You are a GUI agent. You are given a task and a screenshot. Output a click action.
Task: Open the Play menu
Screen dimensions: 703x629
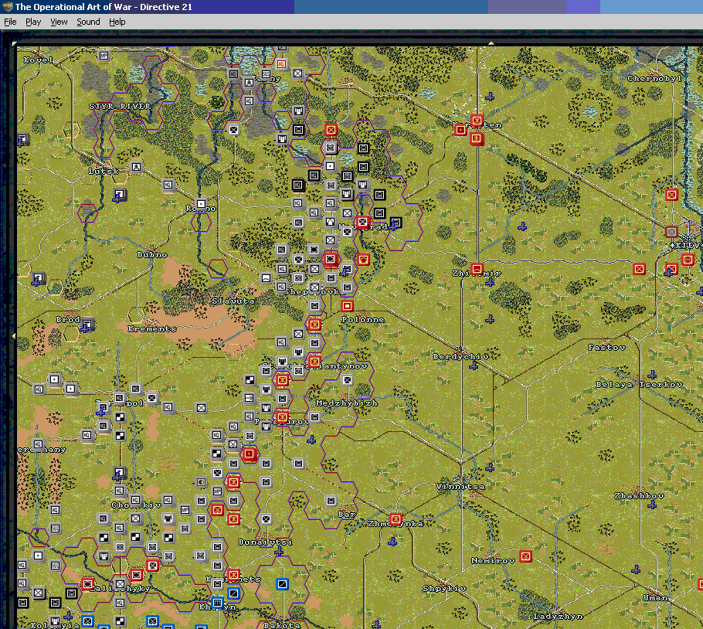(x=33, y=22)
